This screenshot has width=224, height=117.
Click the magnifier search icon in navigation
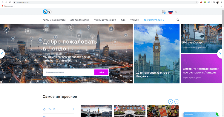pyautogui.click(x=178, y=20)
